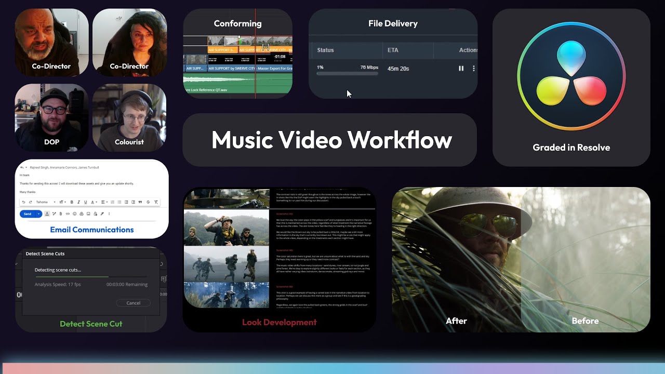Click the Music Video Workflow title
This screenshot has width=665, height=374.
(331, 140)
